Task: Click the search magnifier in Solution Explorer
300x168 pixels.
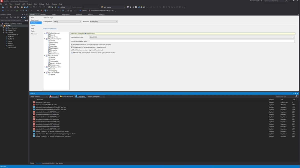Action: click(26, 20)
